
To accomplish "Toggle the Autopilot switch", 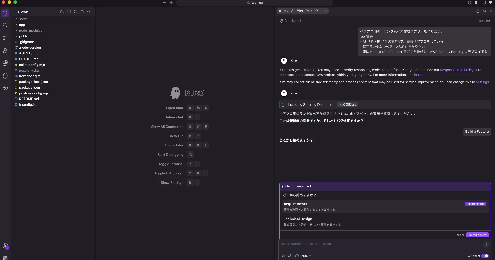I will (x=485, y=256).
